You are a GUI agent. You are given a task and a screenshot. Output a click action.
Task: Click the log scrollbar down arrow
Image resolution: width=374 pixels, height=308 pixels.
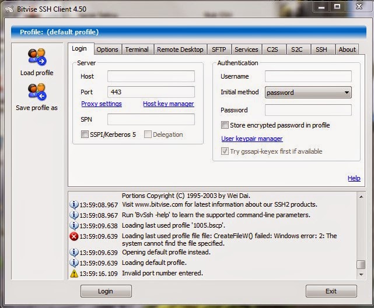[x=361, y=274]
